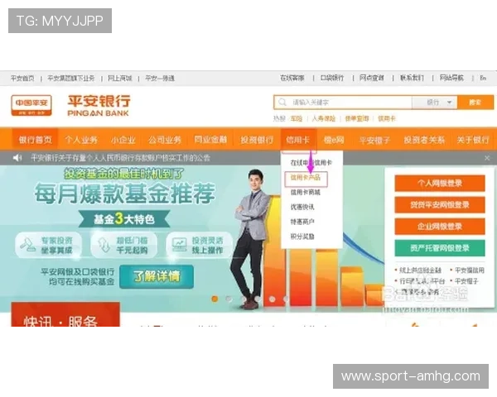Open 联系我们 in the top bar
The width and height of the screenshot is (497, 397).
(x=412, y=78)
